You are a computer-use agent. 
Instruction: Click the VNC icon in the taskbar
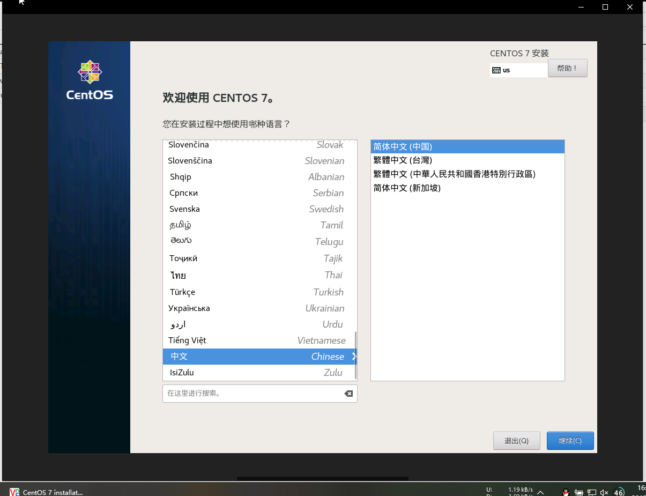click(14, 492)
